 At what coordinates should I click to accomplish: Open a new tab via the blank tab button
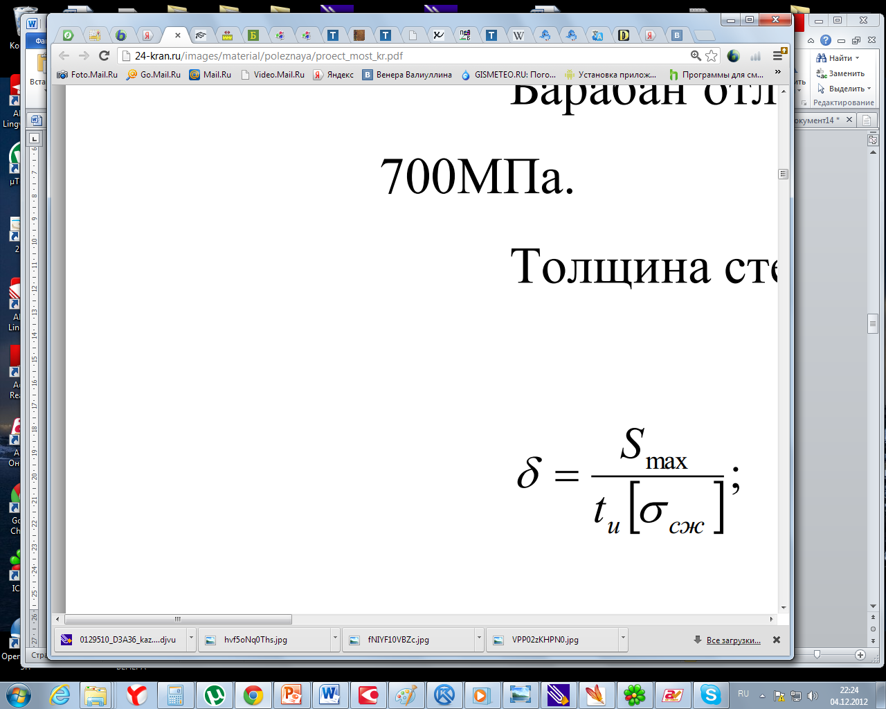pyautogui.click(x=704, y=35)
